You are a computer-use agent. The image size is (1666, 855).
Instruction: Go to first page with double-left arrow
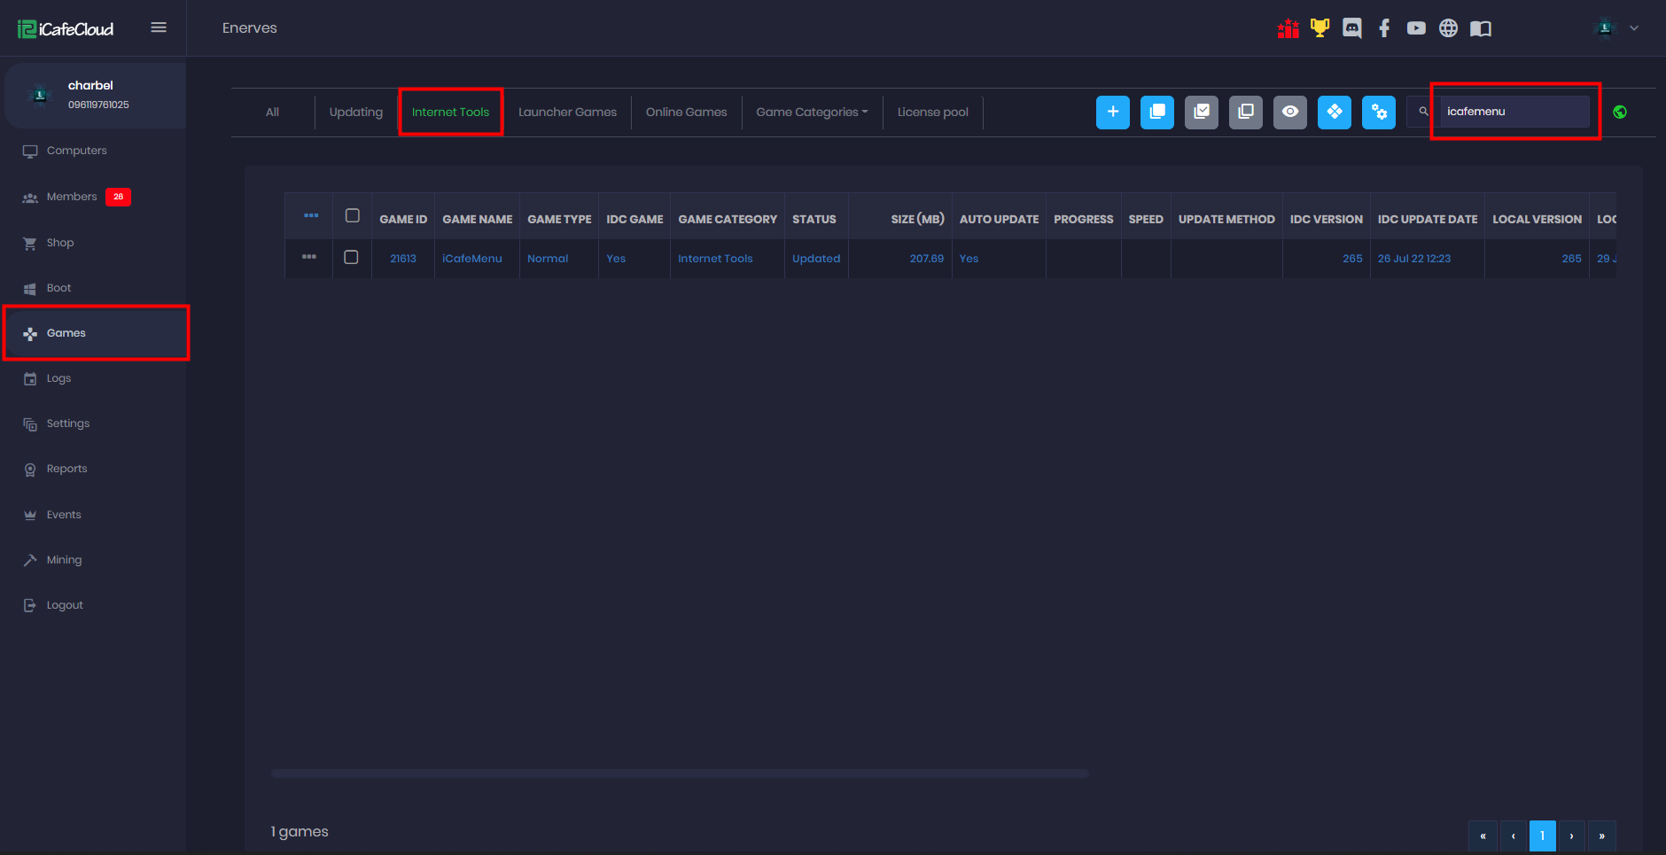1483,836
